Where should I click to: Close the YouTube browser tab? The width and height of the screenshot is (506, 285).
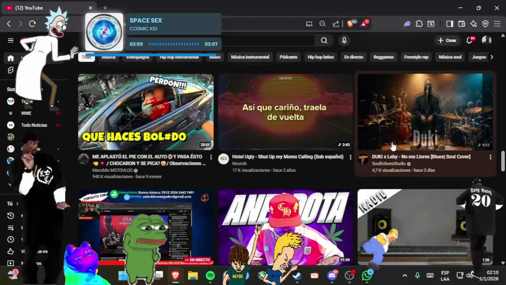click(90, 8)
